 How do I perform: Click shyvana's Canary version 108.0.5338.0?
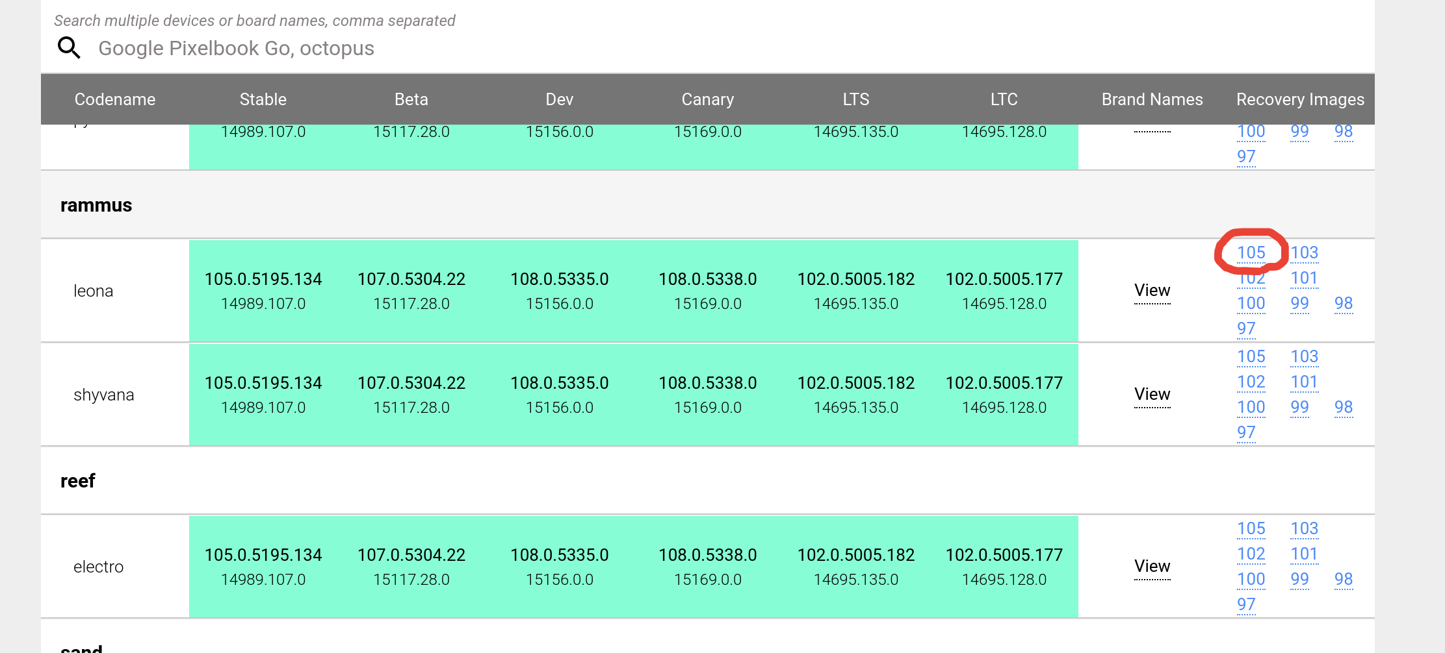point(707,383)
